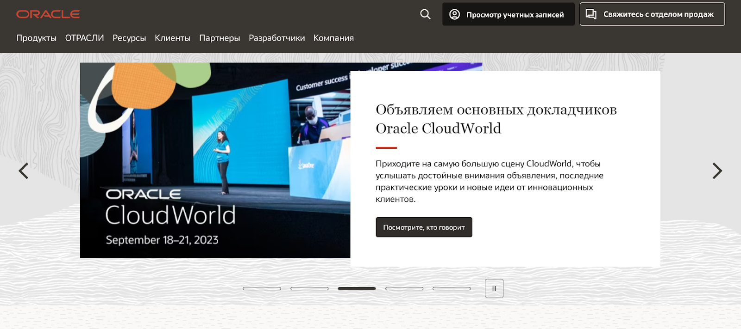Viewport: 741px width, 329px height.
Task: Click the Oracle CloudWorld banner image
Action: 215,160
